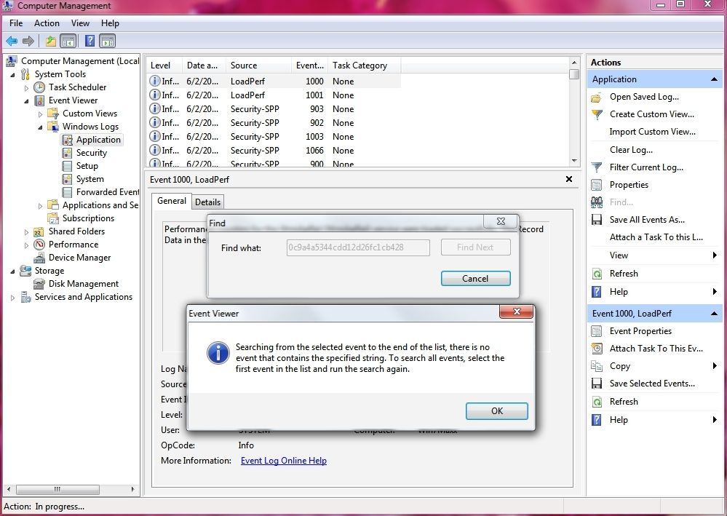The width and height of the screenshot is (727, 516).
Task: Click the blue Help toolbar icon
Action: click(x=90, y=41)
